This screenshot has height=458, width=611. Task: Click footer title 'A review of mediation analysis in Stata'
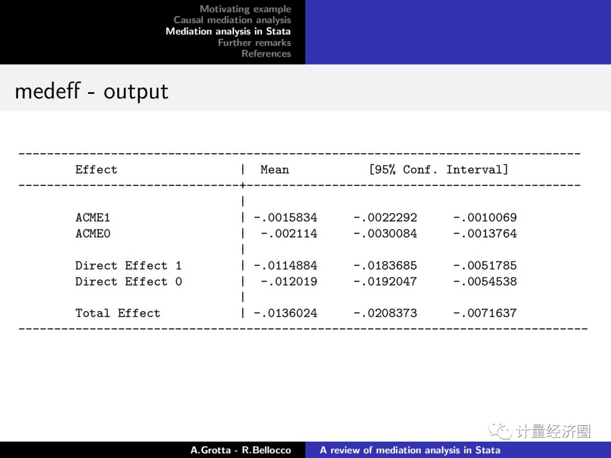410,450
